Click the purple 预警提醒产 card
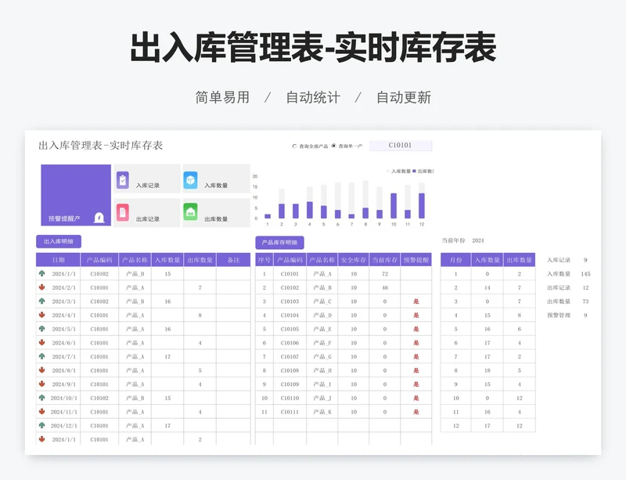Viewport: 626px width, 480px height. (76, 195)
